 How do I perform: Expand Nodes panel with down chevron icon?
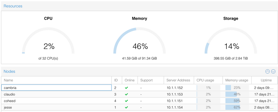273,71
